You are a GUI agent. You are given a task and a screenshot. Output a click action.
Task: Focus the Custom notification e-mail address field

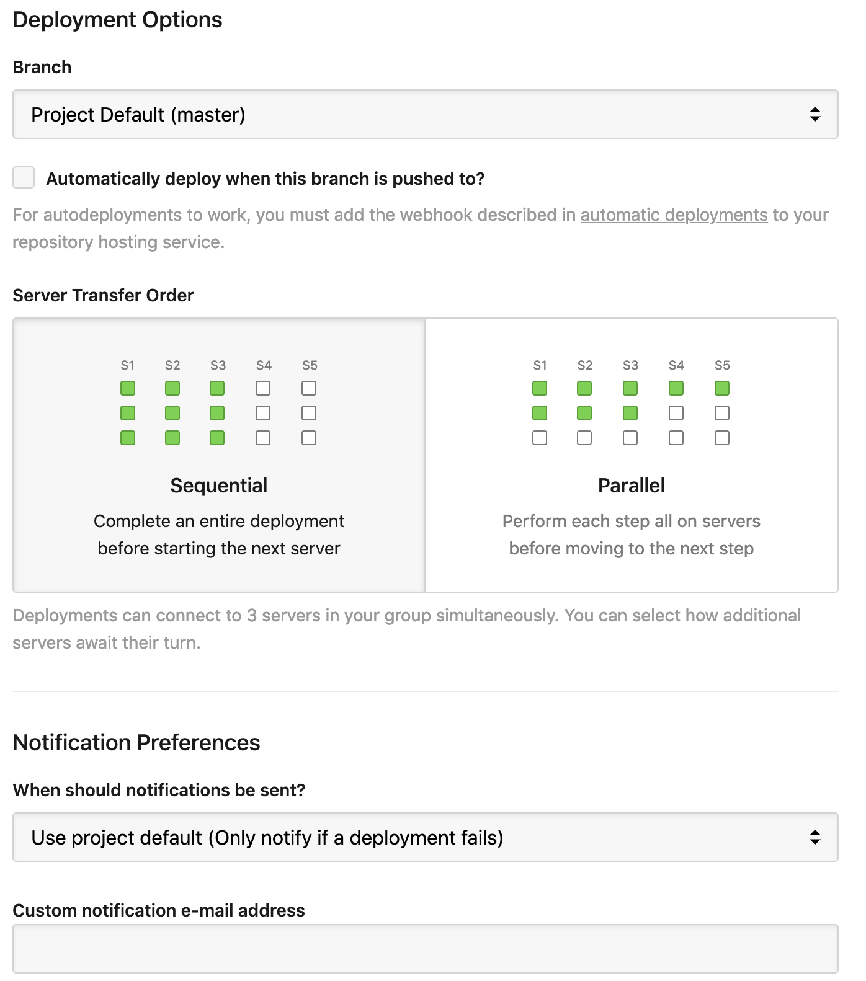(x=425, y=948)
